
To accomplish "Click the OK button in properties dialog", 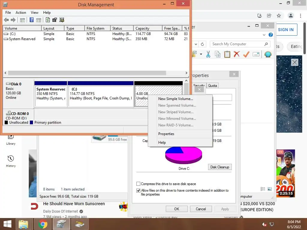I will (x=177, y=209).
